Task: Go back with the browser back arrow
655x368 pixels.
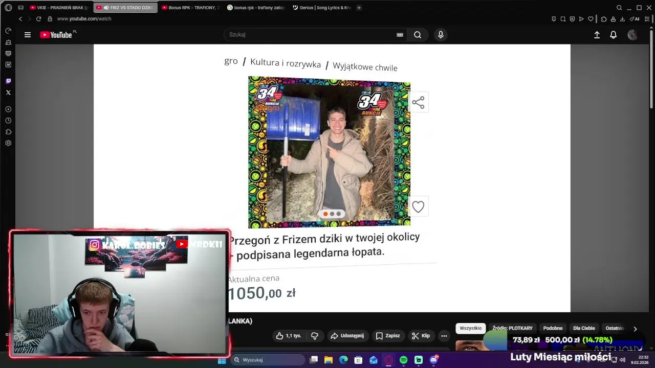Action: click(20, 19)
